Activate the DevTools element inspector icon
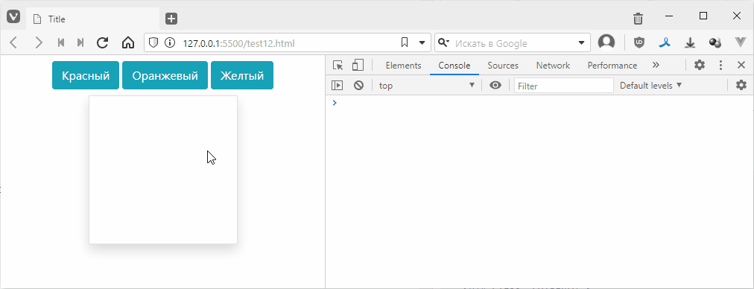Image resolution: width=754 pixels, height=289 pixels. [x=338, y=66]
